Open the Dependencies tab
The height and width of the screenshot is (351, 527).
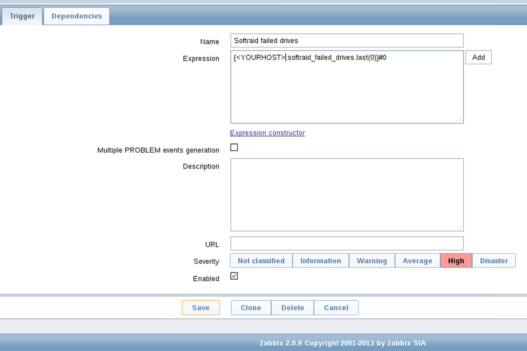77,16
